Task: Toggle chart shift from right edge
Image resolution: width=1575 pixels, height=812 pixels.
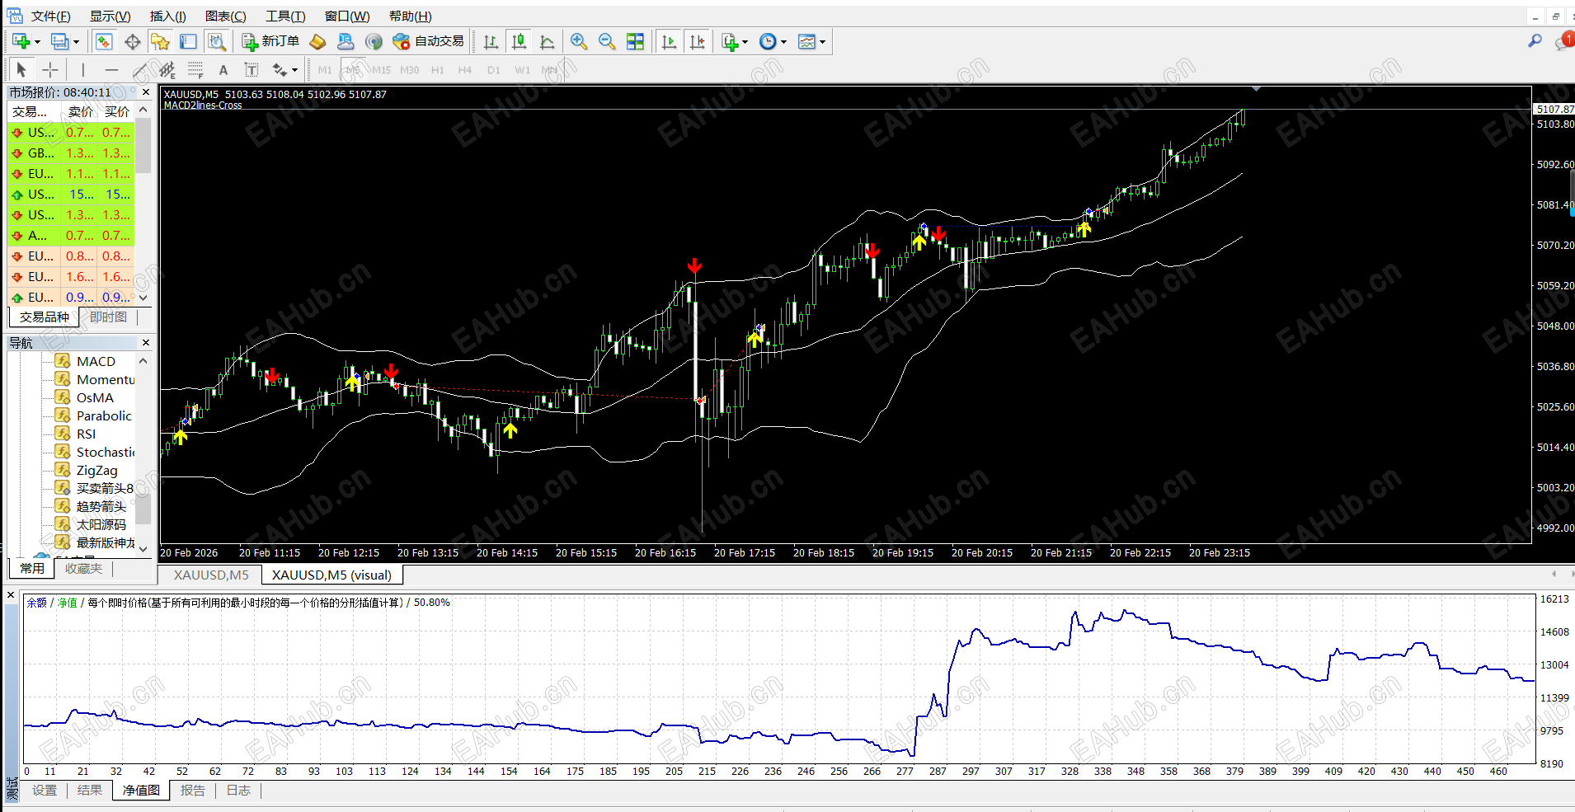Action: (698, 42)
